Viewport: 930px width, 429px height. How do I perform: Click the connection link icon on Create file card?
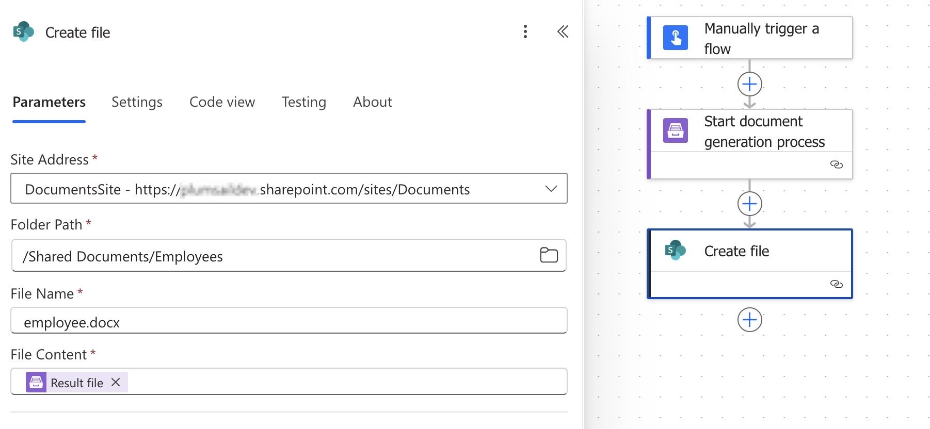coord(836,284)
